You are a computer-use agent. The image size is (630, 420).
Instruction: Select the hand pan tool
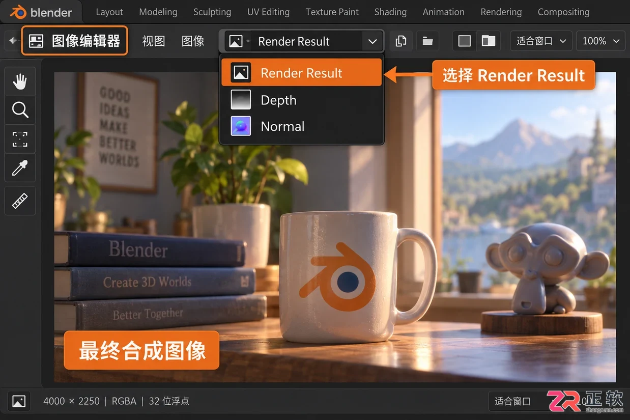coord(20,81)
